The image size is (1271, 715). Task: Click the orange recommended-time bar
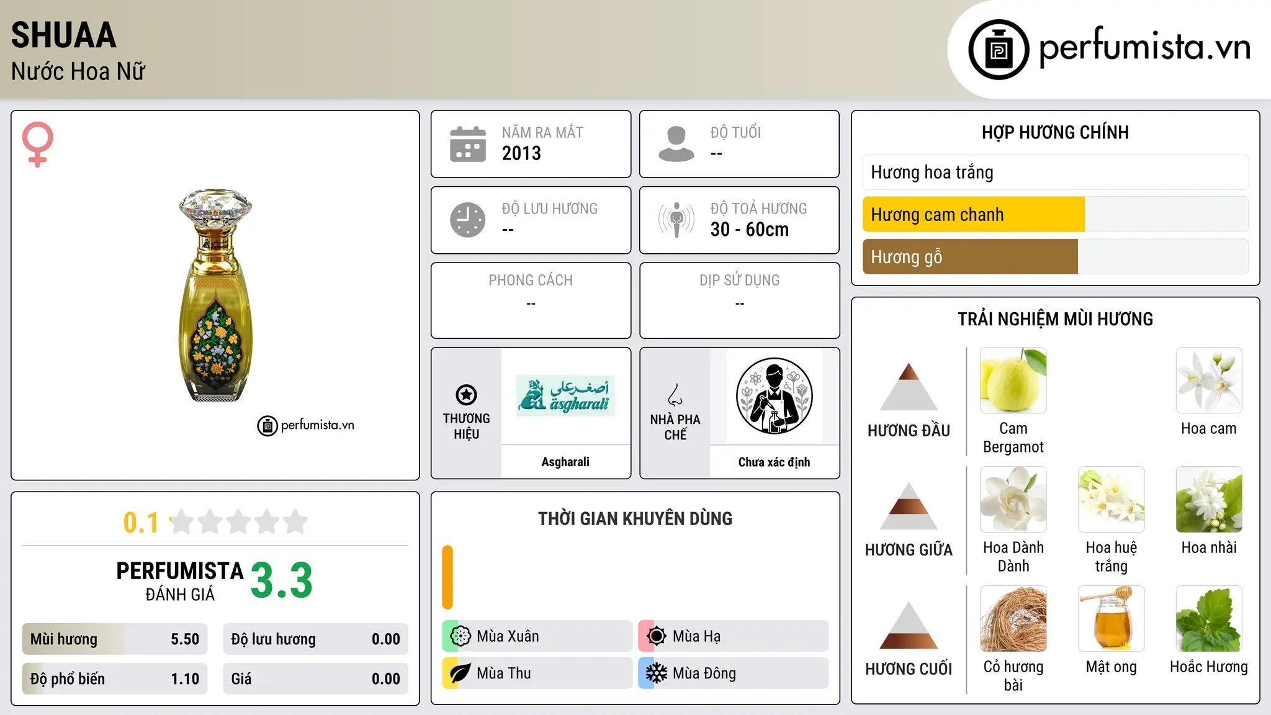point(447,577)
